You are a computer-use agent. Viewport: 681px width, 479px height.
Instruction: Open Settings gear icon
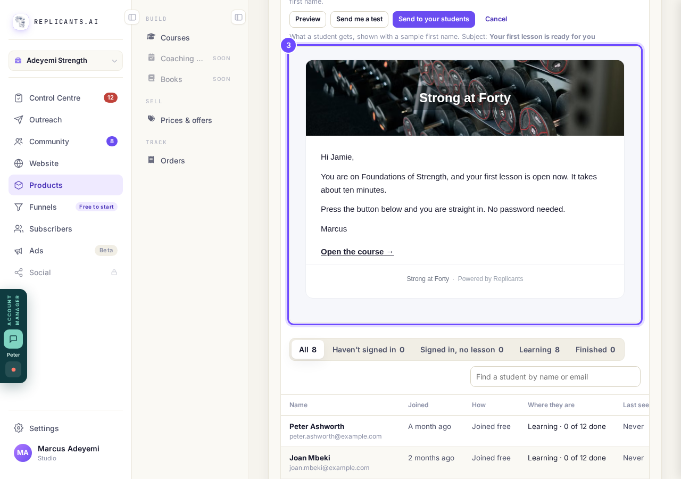19,428
